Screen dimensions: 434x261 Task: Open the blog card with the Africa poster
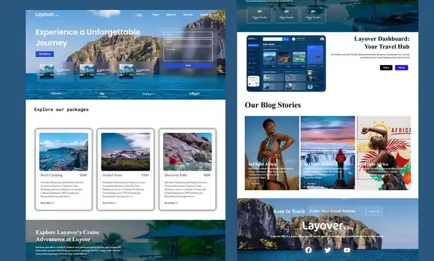[x=384, y=153]
